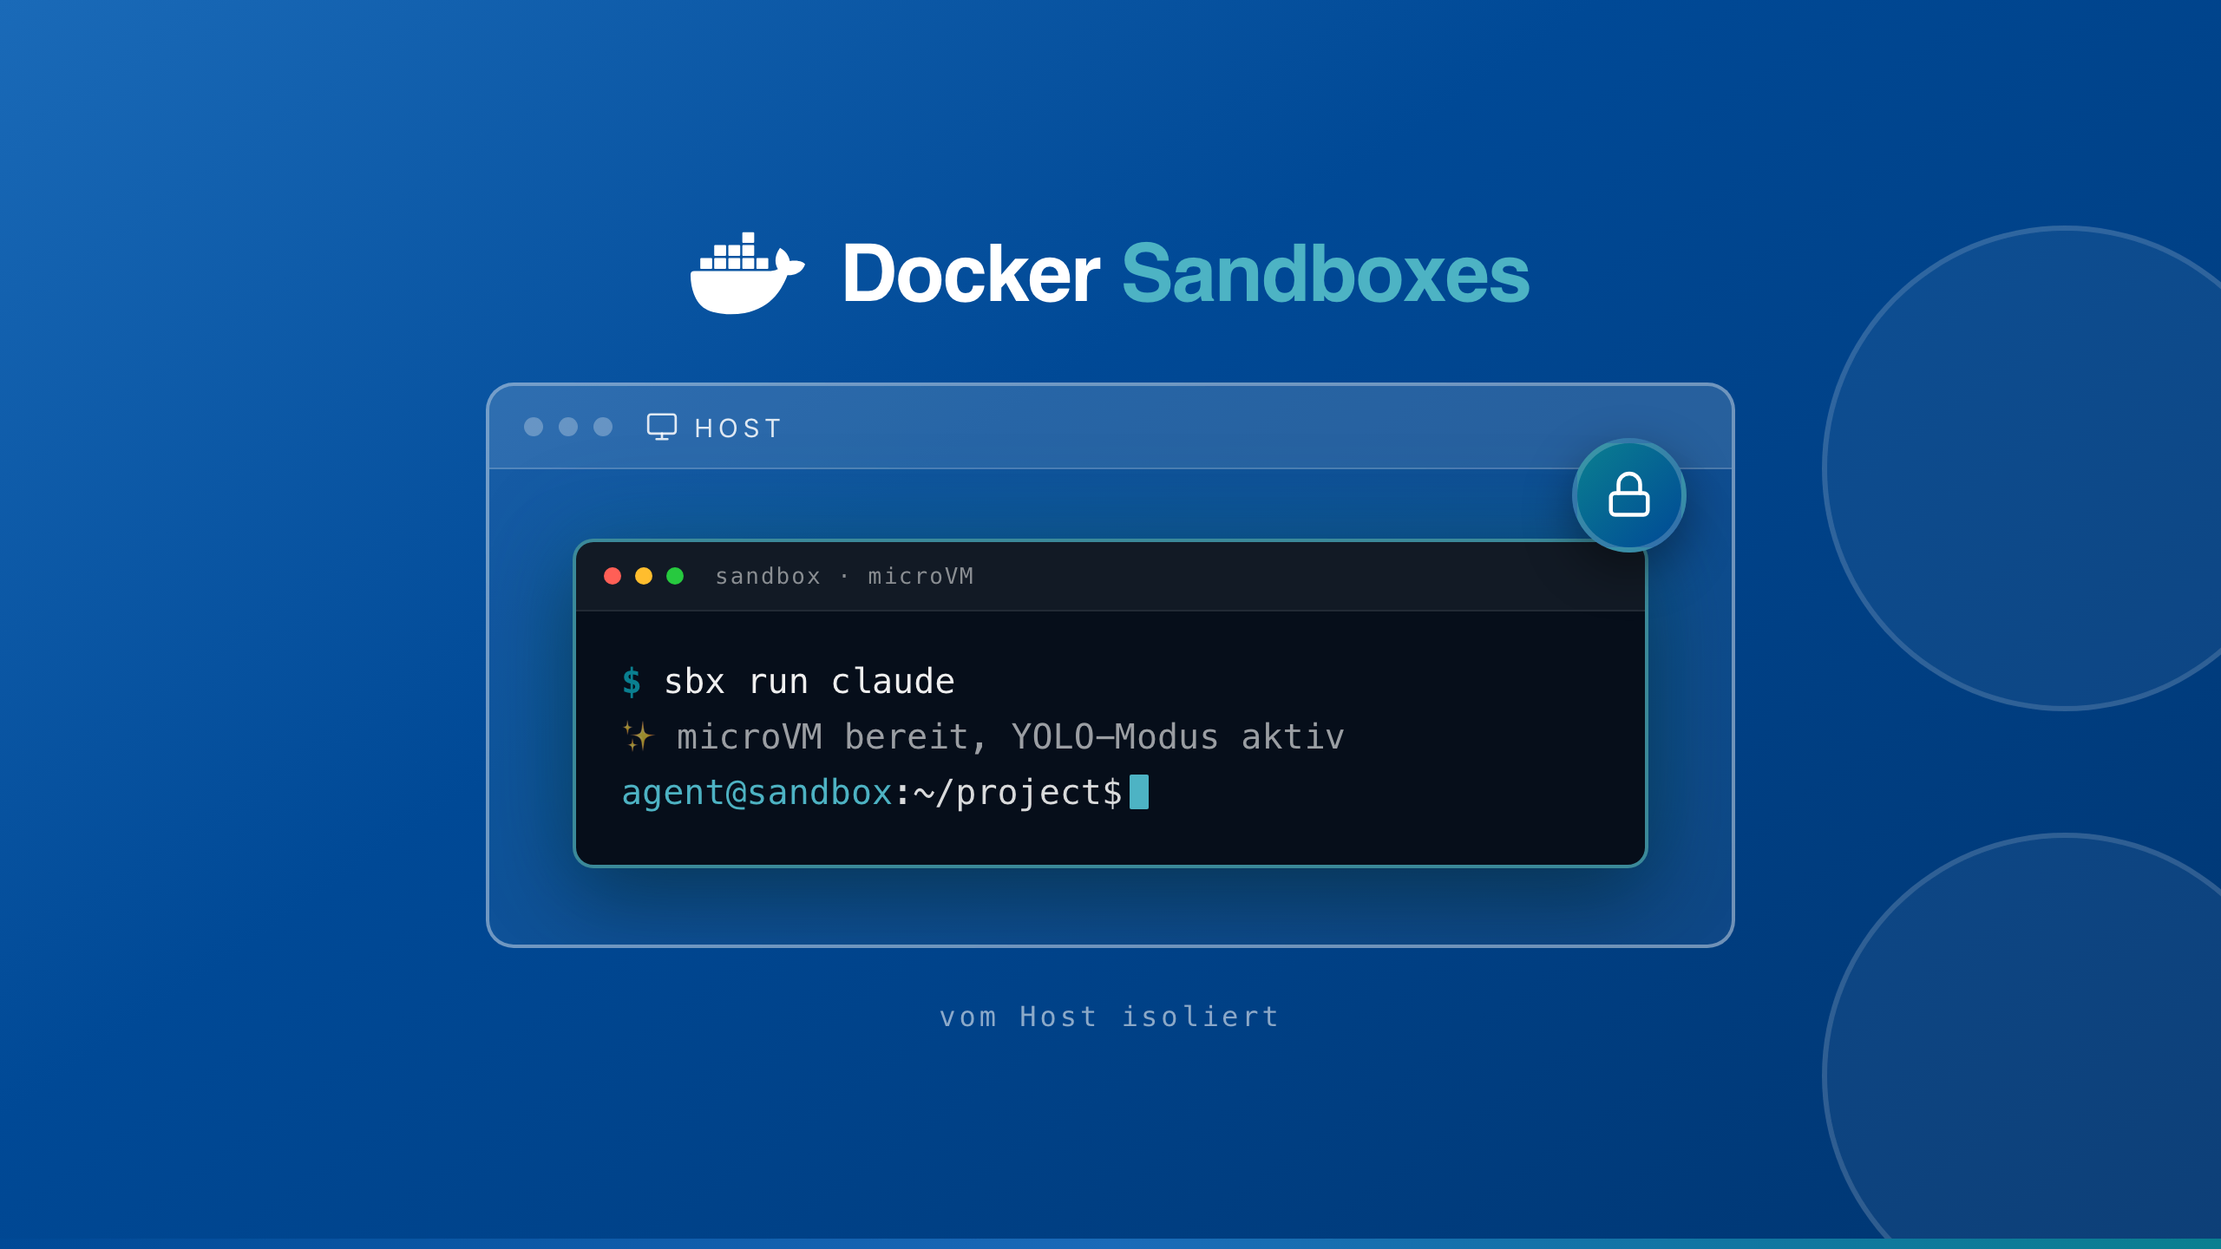Click the terminal cursor block after project$
This screenshot has height=1249, width=2221.
pyautogui.click(x=1139, y=792)
